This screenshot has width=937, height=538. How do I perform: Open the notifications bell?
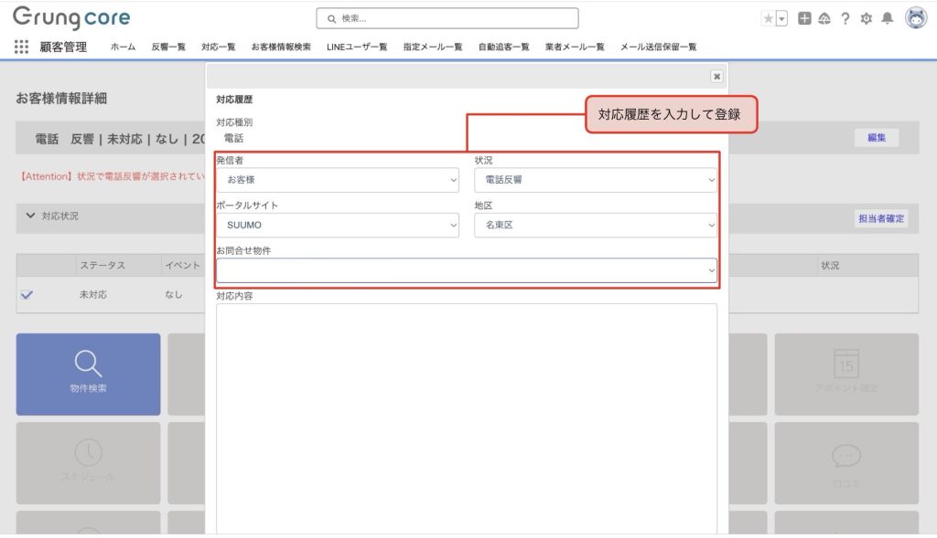tap(887, 18)
